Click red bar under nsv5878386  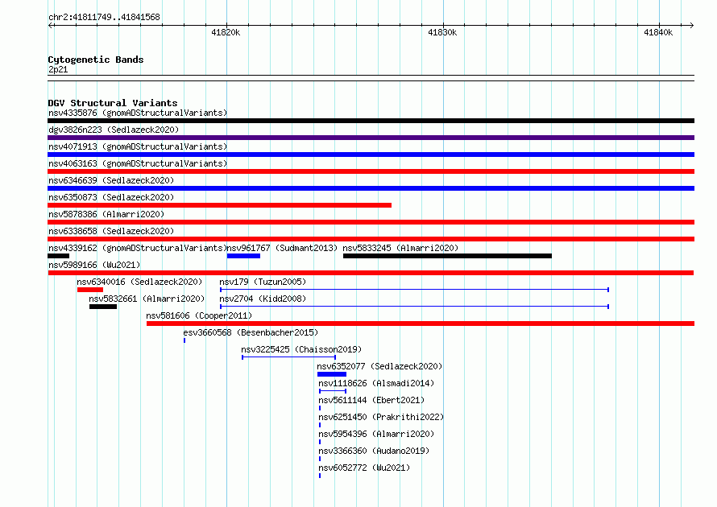pos(371,222)
